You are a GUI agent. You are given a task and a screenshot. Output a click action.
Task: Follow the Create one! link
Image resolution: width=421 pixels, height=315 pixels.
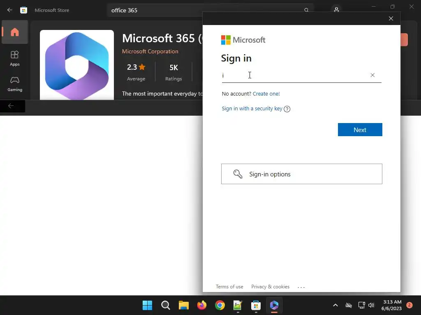click(266, 94)
